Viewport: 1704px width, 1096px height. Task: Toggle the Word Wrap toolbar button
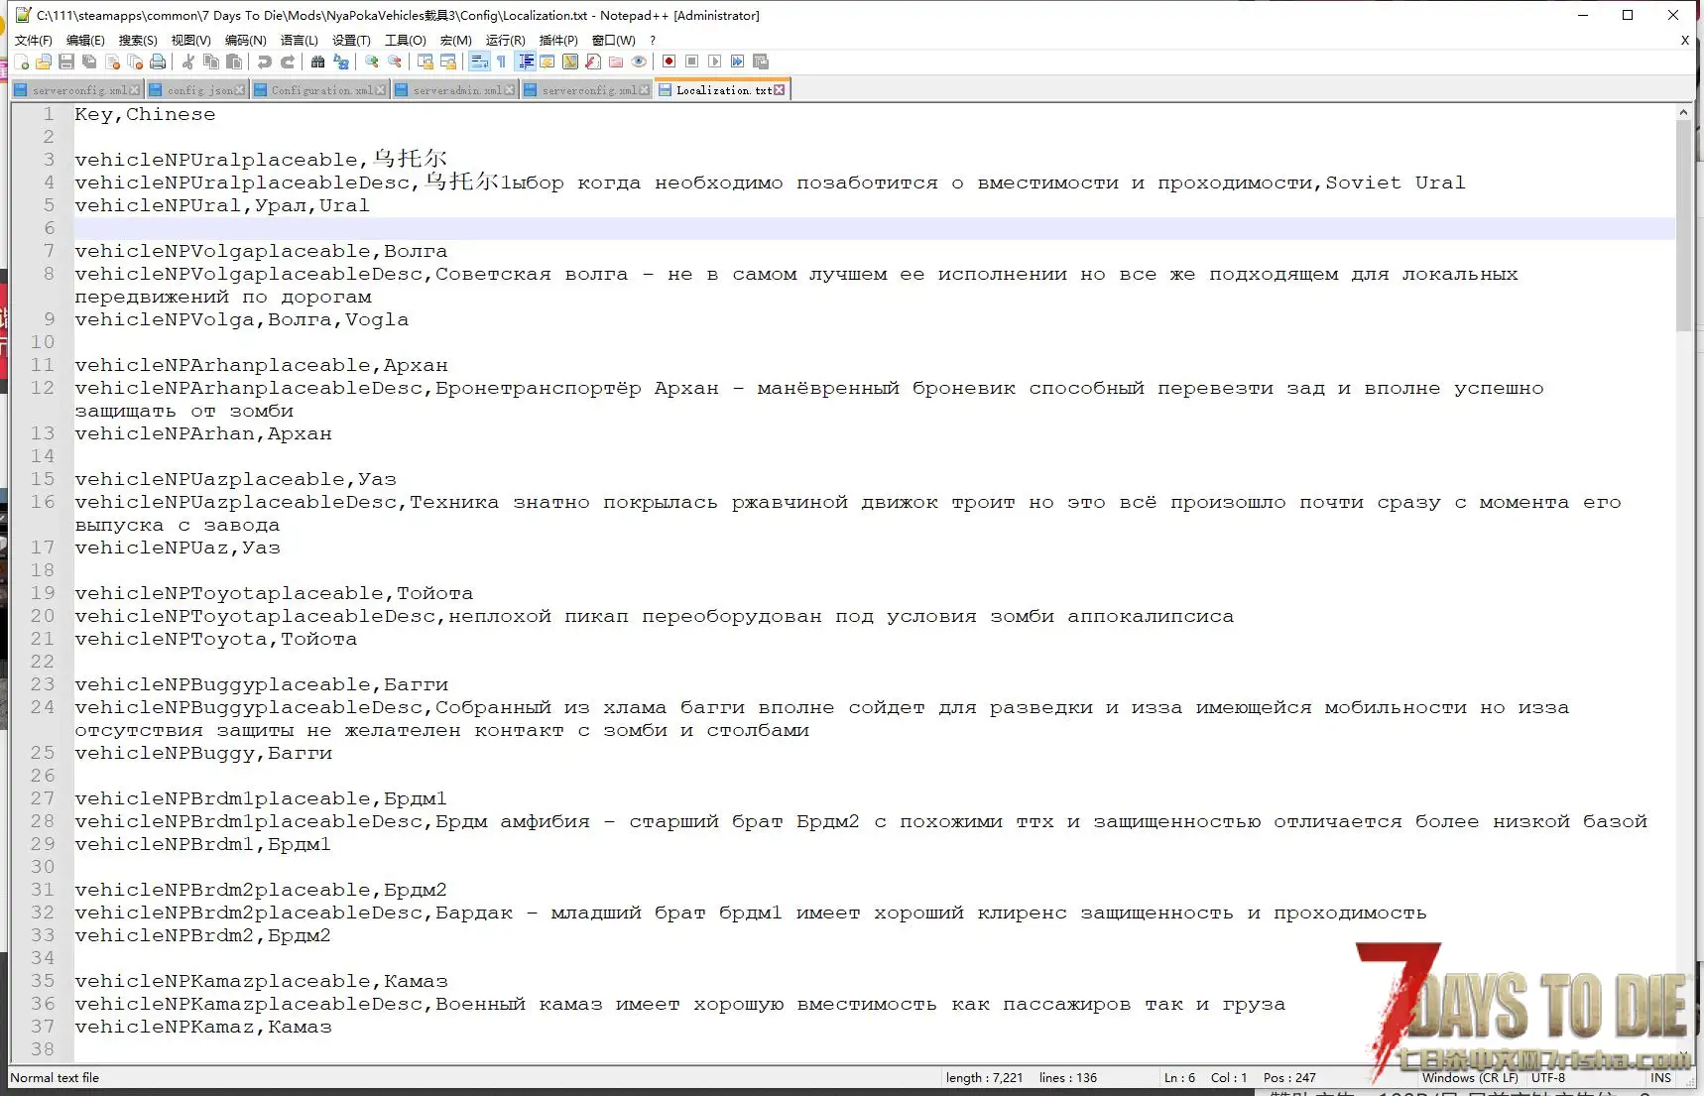(x=479, y=61)
